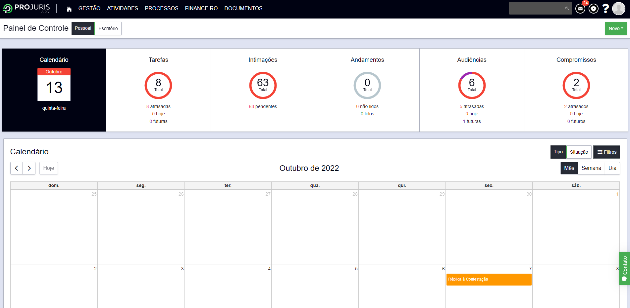Open the ATIVIDADES menu
Image resolution: width=630 pixels, height=308 pixels.
tap(123, 9)
